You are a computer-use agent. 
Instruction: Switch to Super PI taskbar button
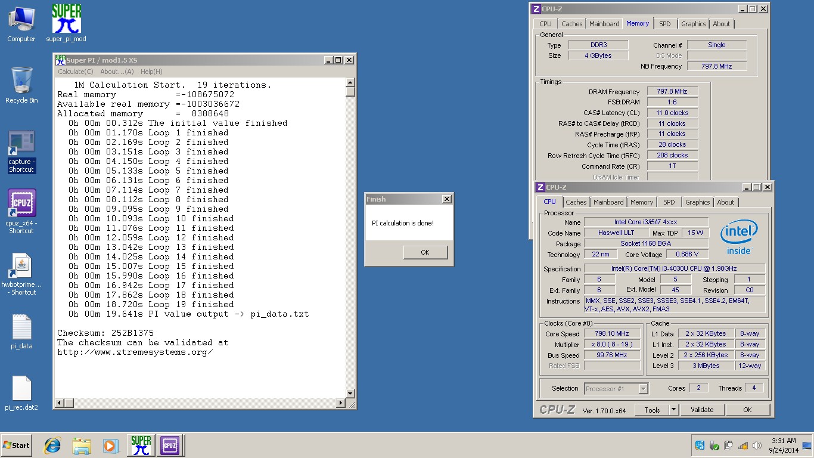(141, 445)
